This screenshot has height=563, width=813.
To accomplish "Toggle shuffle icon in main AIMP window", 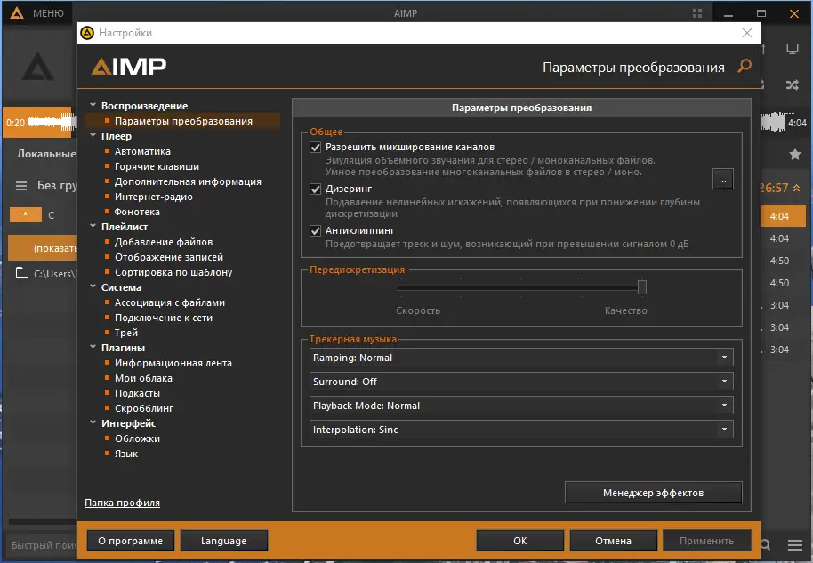I will (792, 84).
